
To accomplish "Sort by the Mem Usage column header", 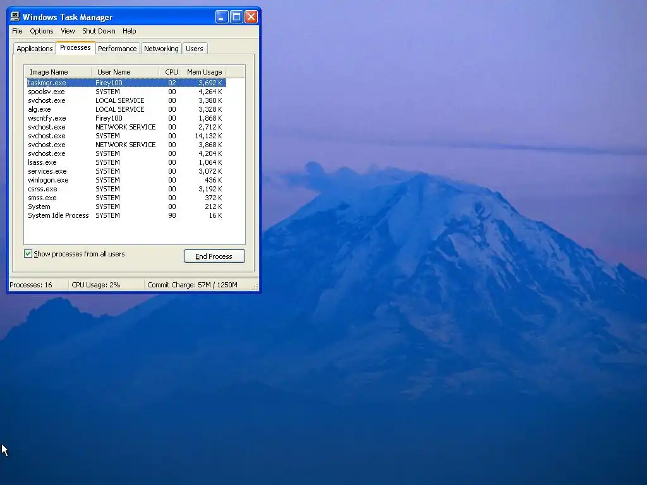I will tap(204, 72).
